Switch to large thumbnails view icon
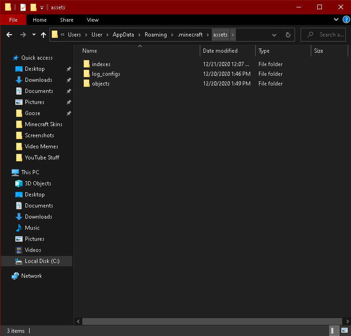 pos(345,330)
